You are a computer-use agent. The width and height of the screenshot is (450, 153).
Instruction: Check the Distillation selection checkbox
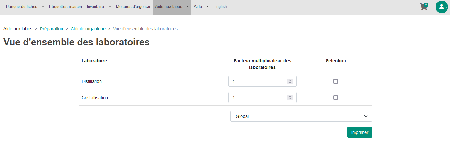pyautogui.click(x=336, y=81)
